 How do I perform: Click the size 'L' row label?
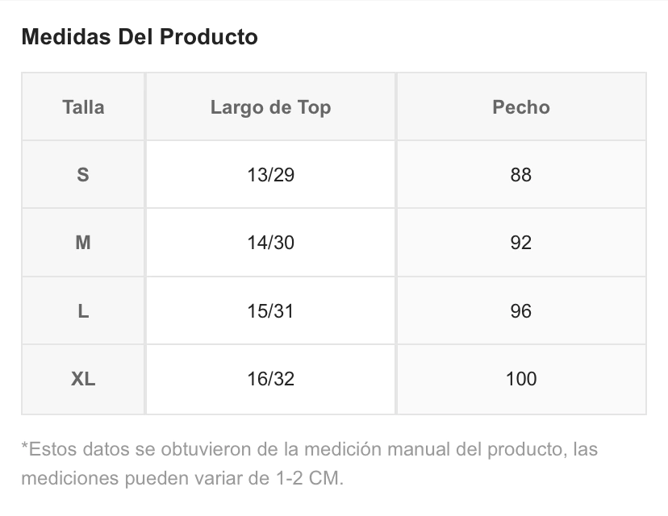[x=83, y=311]
